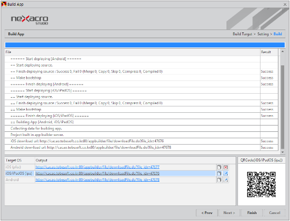Select the Build Target breadcrumb step
This screenshot has height=221, width=290.
[x=242, y=34]
